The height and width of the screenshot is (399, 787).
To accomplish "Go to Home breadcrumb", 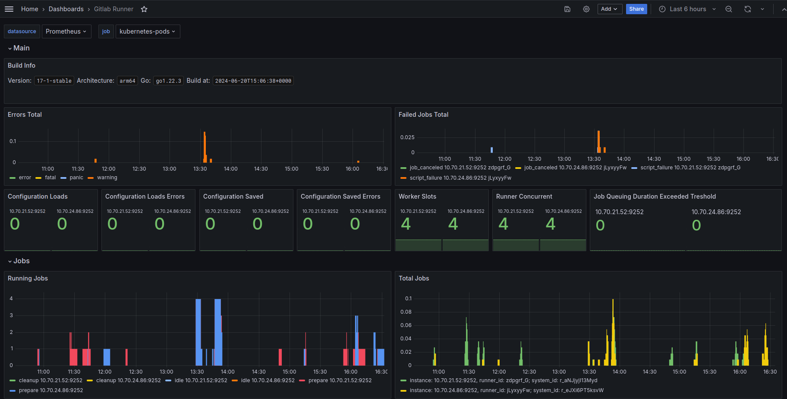I will click(x=30, y=9).
